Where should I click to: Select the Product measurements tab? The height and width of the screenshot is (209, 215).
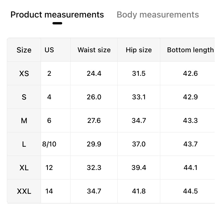[x=57, y=15]
